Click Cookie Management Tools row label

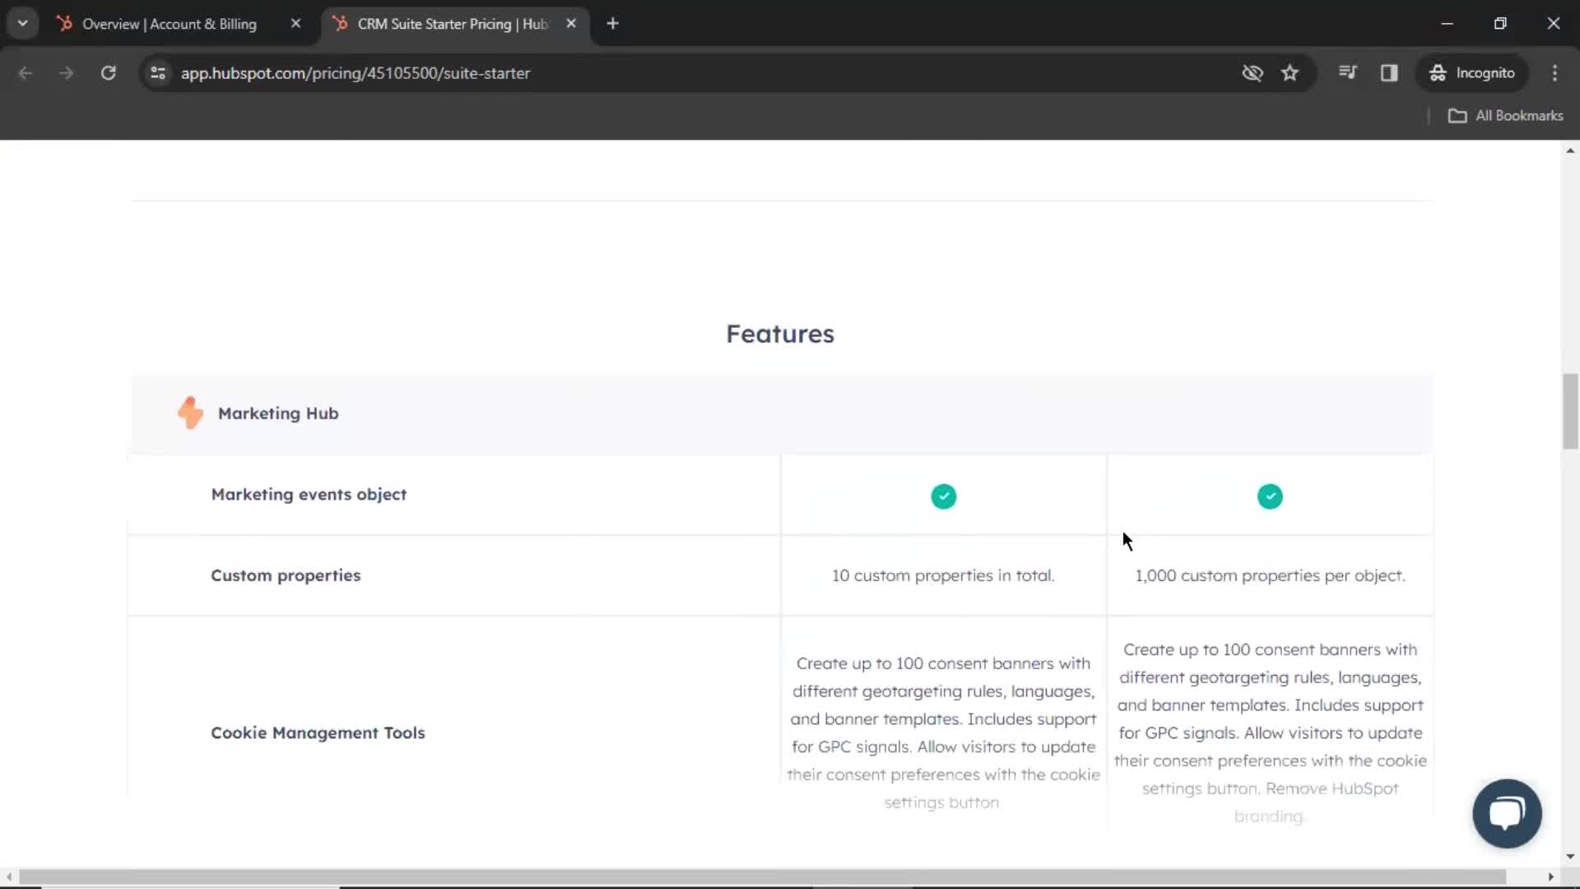point(318,733)
